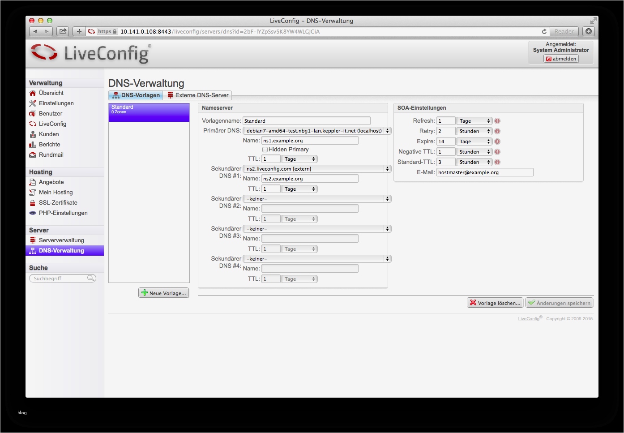Click the Retry value field

coord(446,131)
